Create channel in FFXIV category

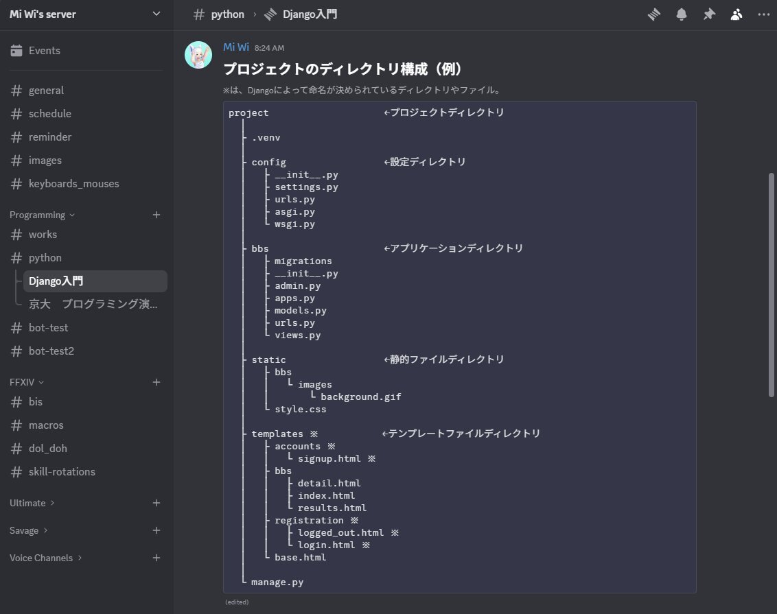pos(156,382)
